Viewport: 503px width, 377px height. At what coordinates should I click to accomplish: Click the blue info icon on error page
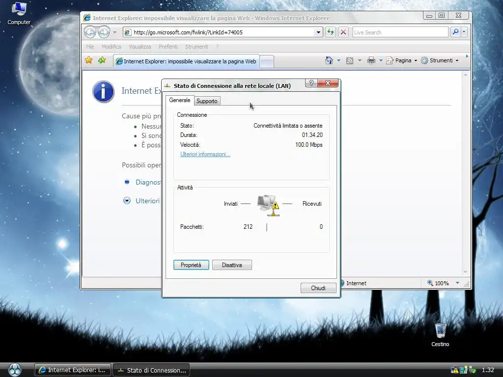[103, 92]
